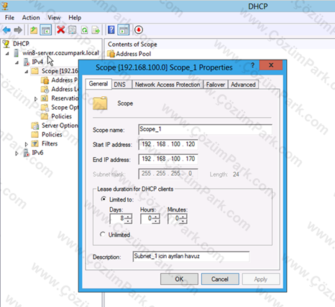Viewport: 335px width, 307px height.
Task: Decrease Days value with down arrow
Action: (x=129, y=221)
